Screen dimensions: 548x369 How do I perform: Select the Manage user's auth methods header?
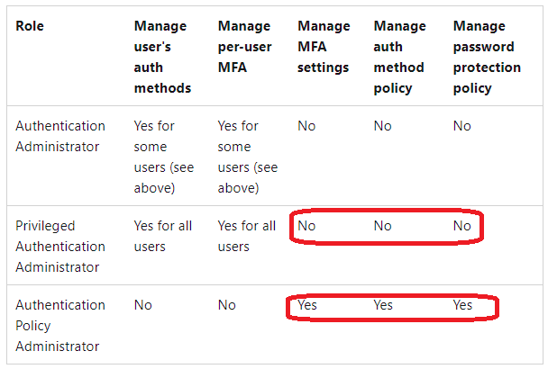click(162, 57)
